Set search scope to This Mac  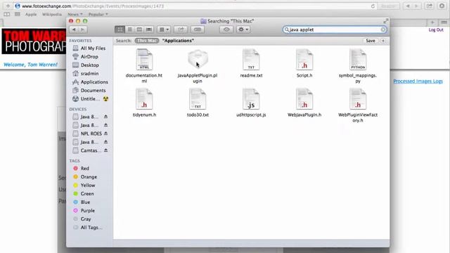point(147,41)
